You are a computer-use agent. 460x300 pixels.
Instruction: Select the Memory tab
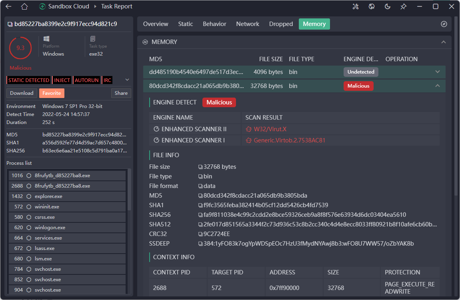pos(314,24)
